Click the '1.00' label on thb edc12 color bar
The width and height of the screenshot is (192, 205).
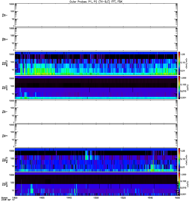coord(183,54)
